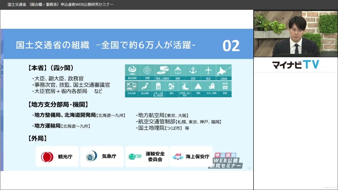Open the 総合政策 link label
Screen dimensions: 338x190
132,78
